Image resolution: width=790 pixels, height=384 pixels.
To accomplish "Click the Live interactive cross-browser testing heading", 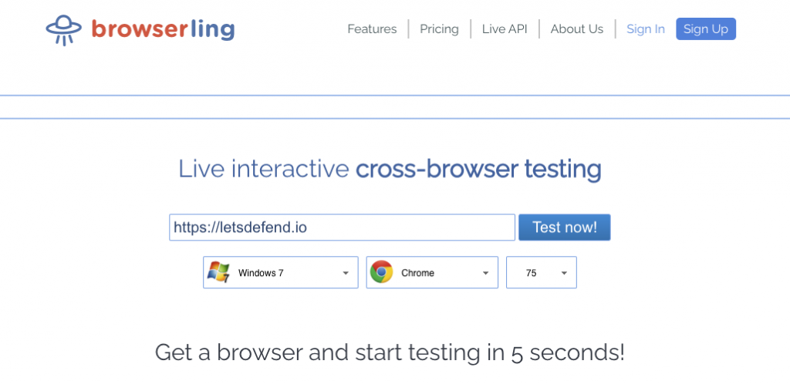I will point(390,169).
